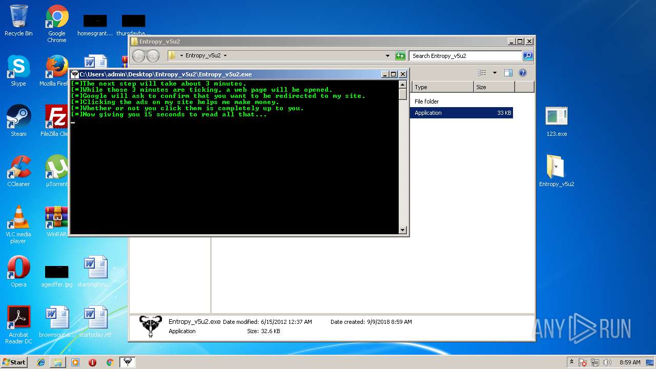Viewport: 656px width, 369px height.
Task: Select the Application 33 KB row
Action: [461, 113]
